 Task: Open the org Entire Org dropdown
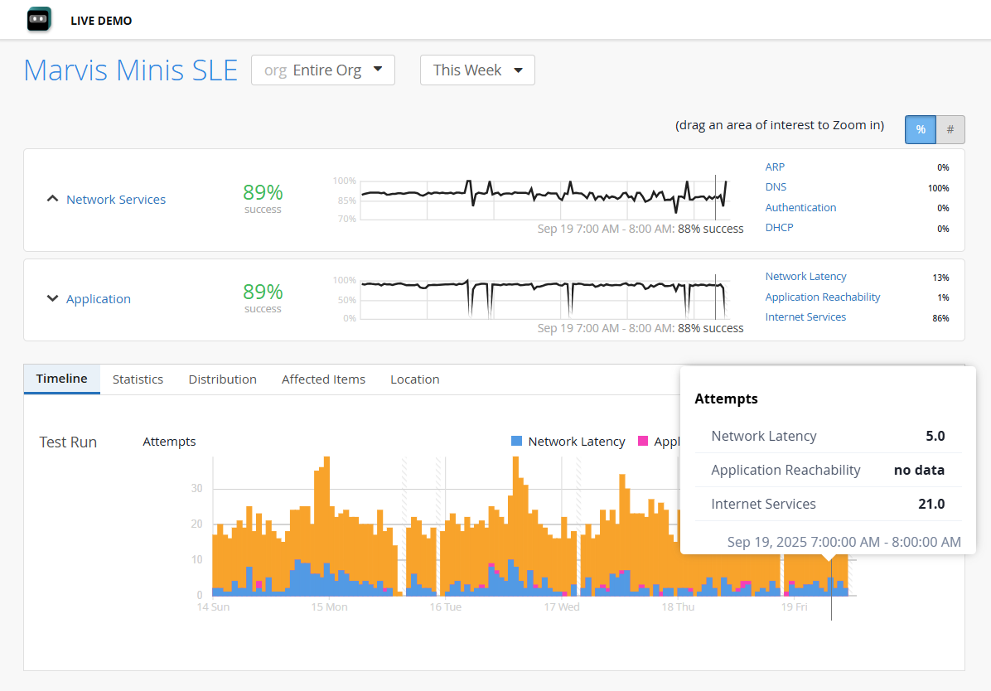[323, 70]
